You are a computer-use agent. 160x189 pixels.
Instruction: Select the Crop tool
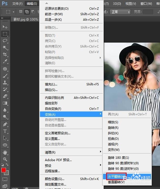pyautogui.click(x=5, y=54)
